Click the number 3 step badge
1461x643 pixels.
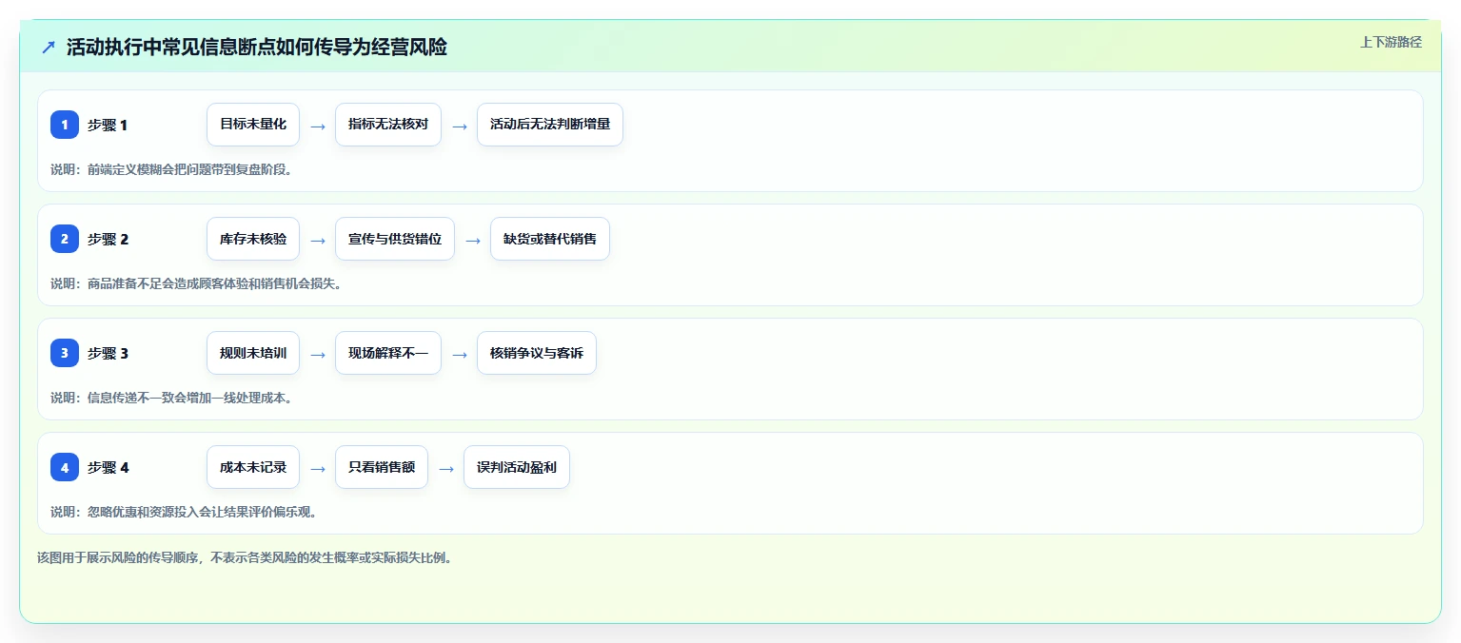[x=65, y=353]
